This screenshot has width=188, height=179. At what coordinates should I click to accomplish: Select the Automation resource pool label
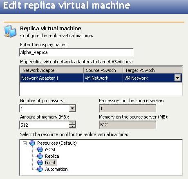pos(56,169)
